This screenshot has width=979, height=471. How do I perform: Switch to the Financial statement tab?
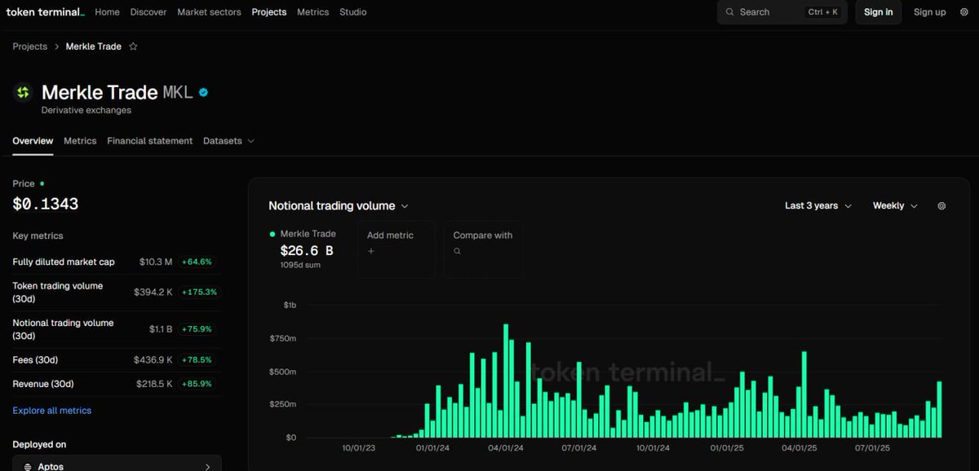[x=149, y=141]
